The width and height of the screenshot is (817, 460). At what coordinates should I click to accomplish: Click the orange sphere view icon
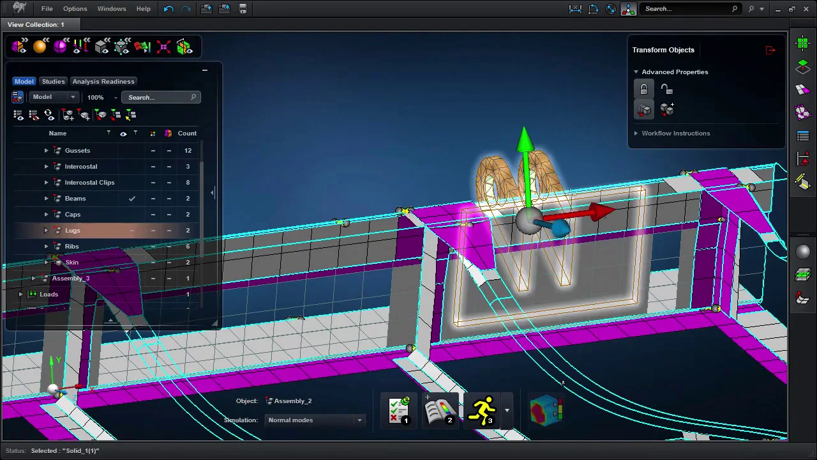point(40,47)
